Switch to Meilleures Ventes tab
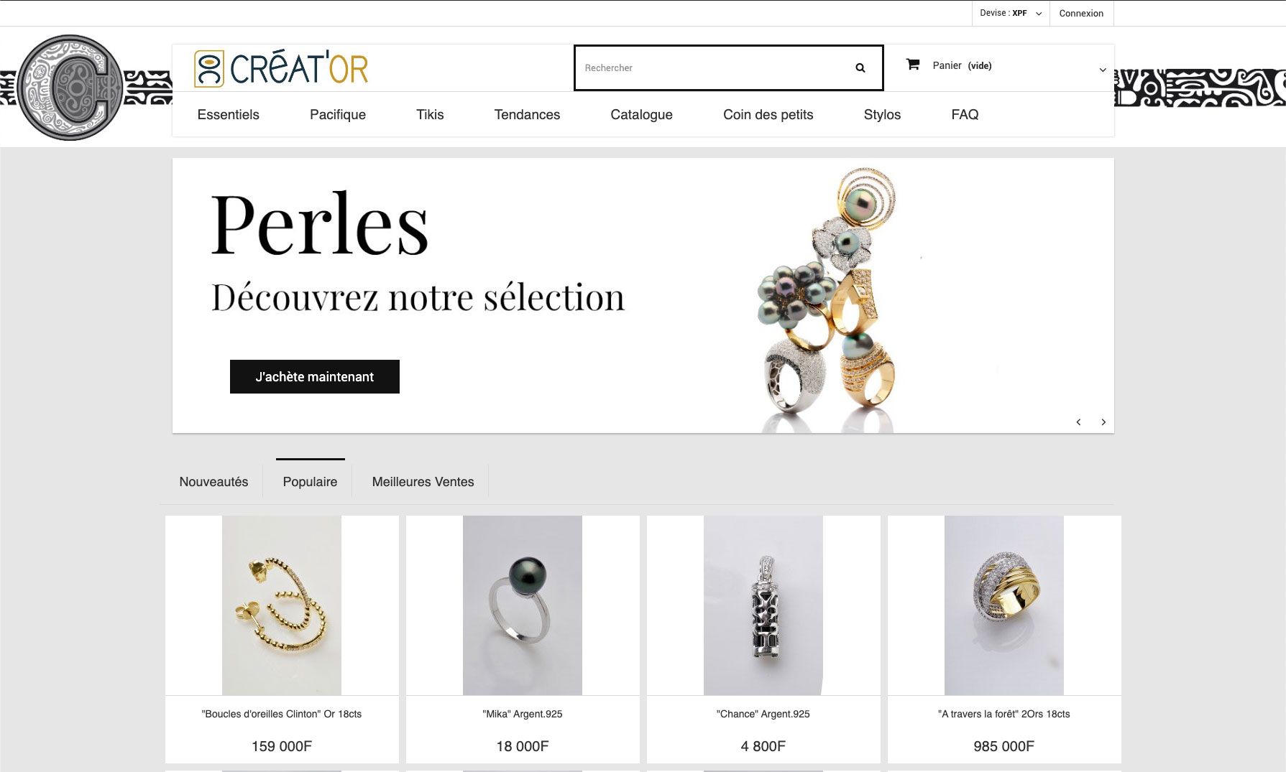This screenshot has width=1286, height=772. (x=423, y=482)
